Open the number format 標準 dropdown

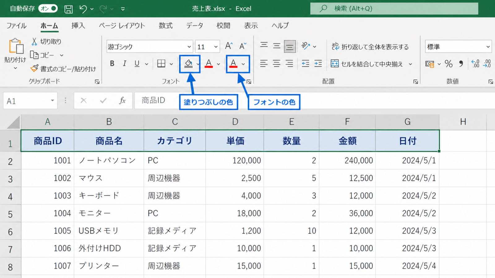click(x=488, y=47)
